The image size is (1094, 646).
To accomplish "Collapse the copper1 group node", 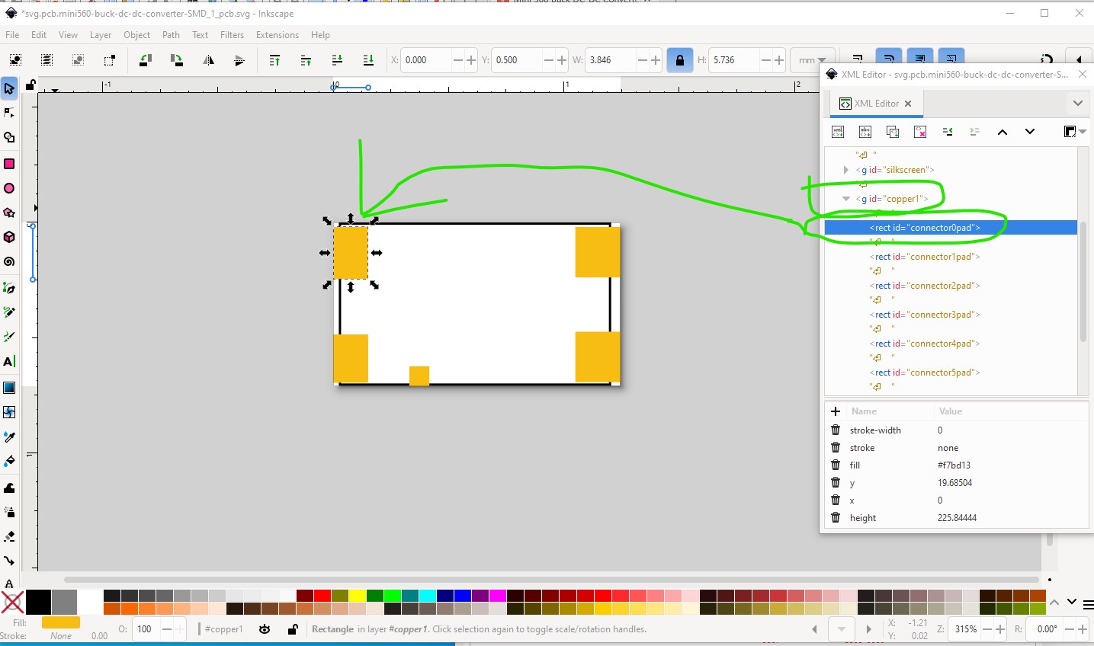I will pyautogui.click(x=845, y=199).
